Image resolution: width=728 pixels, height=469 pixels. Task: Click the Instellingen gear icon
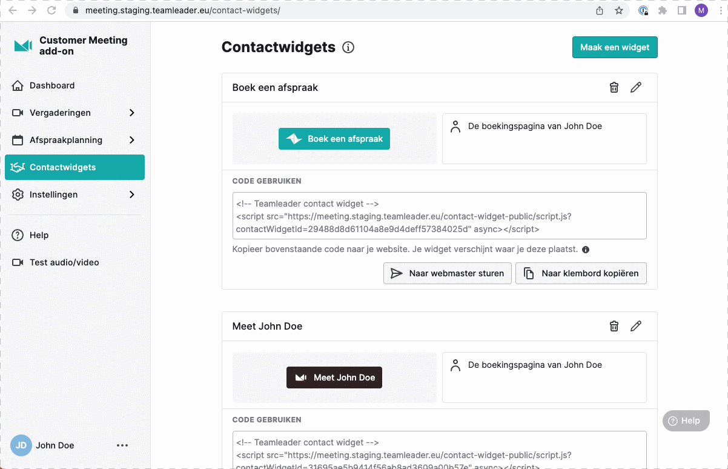click(x=18, y=195)
